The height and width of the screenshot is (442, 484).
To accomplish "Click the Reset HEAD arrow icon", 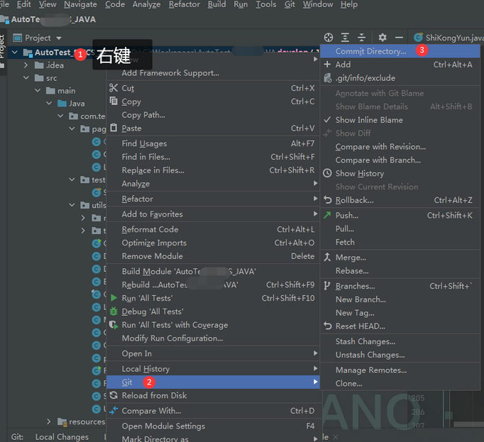I will click(327, 326).
